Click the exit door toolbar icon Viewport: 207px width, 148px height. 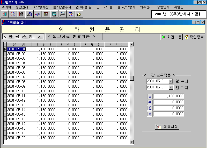[5, 14]
